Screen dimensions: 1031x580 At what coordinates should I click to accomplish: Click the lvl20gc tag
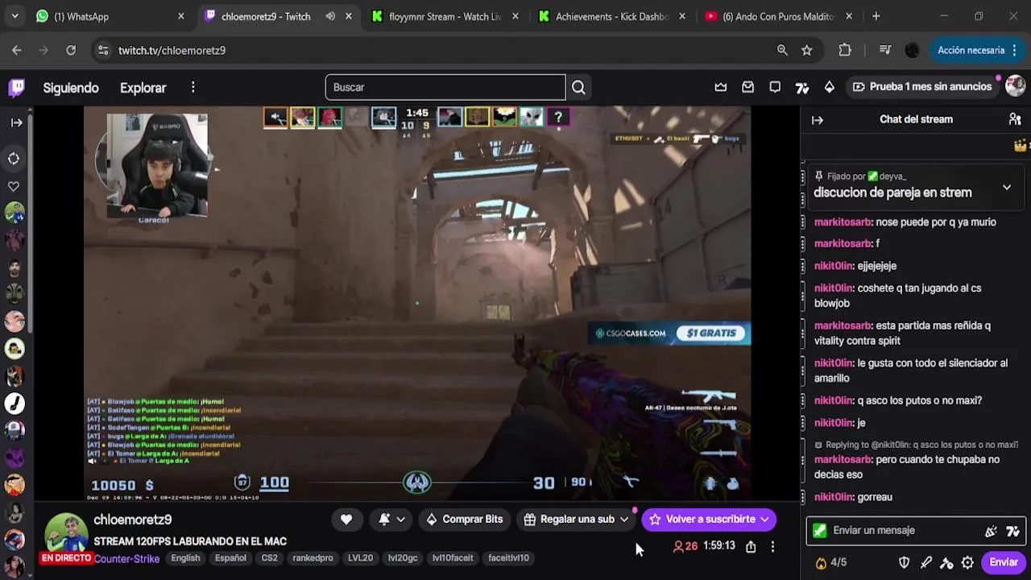point(403,557)
